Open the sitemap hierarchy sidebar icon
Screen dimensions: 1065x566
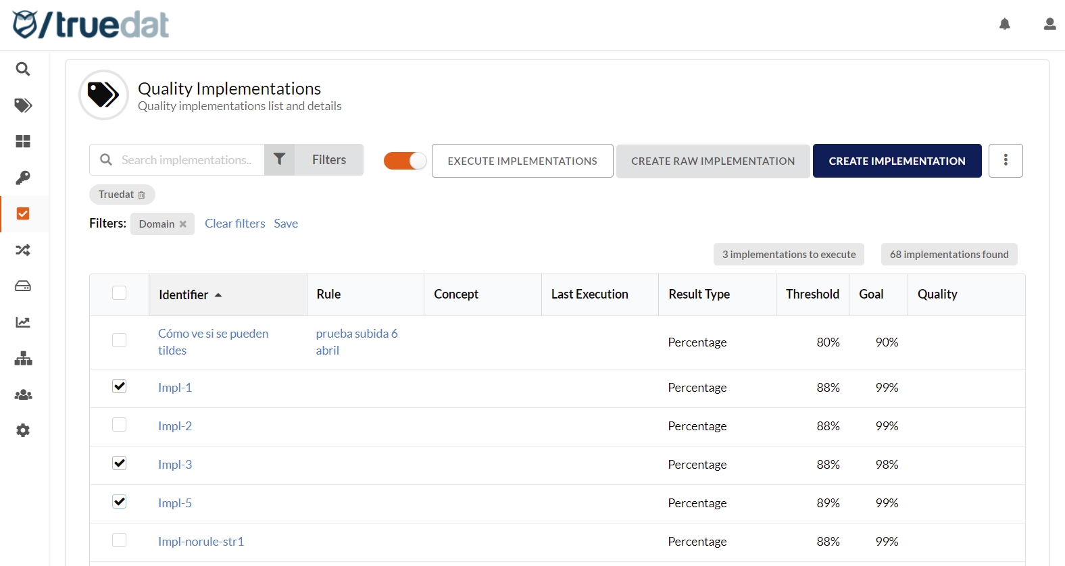(x=23, y=359)
